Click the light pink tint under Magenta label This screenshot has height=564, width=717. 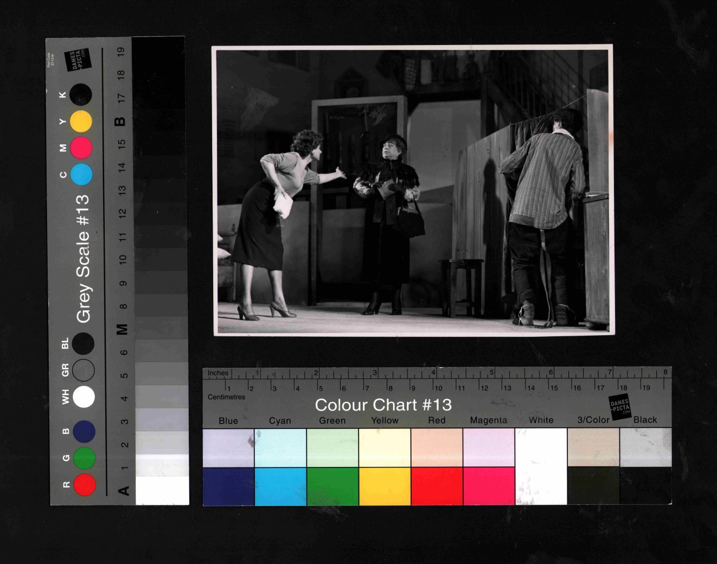coord(489,447)
